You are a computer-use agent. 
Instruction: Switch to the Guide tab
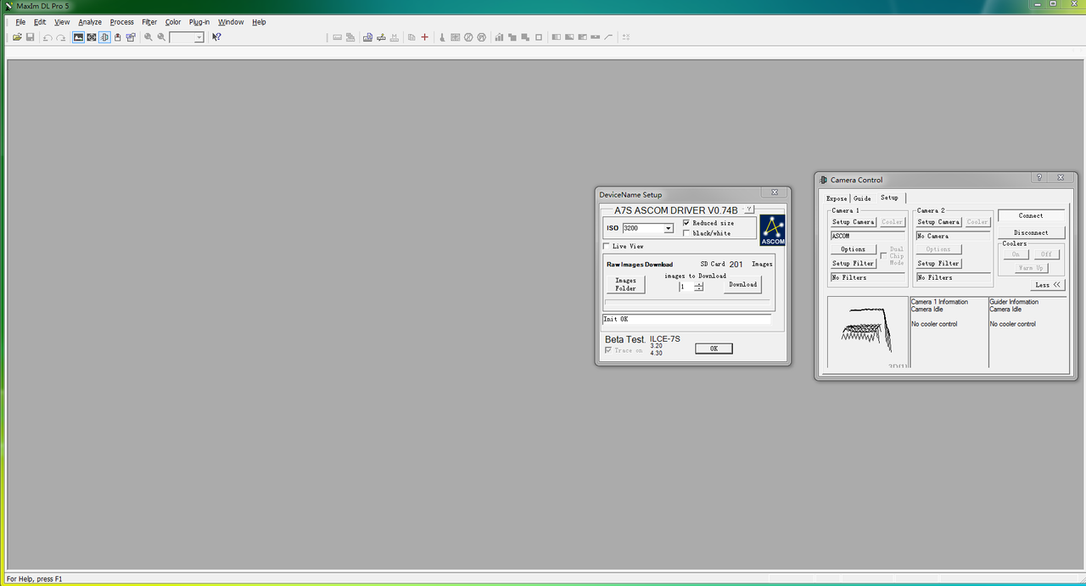(862, 198)
